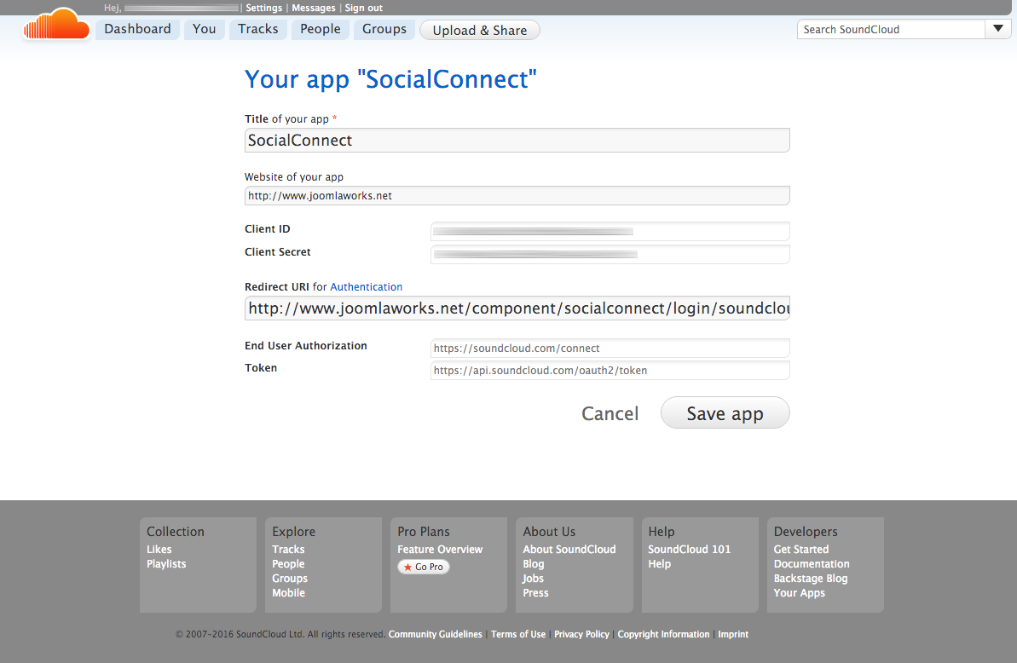This screenshot has width=1017, height=663.
Task: Click the Developers footer heading
Action: click(806, 532)
